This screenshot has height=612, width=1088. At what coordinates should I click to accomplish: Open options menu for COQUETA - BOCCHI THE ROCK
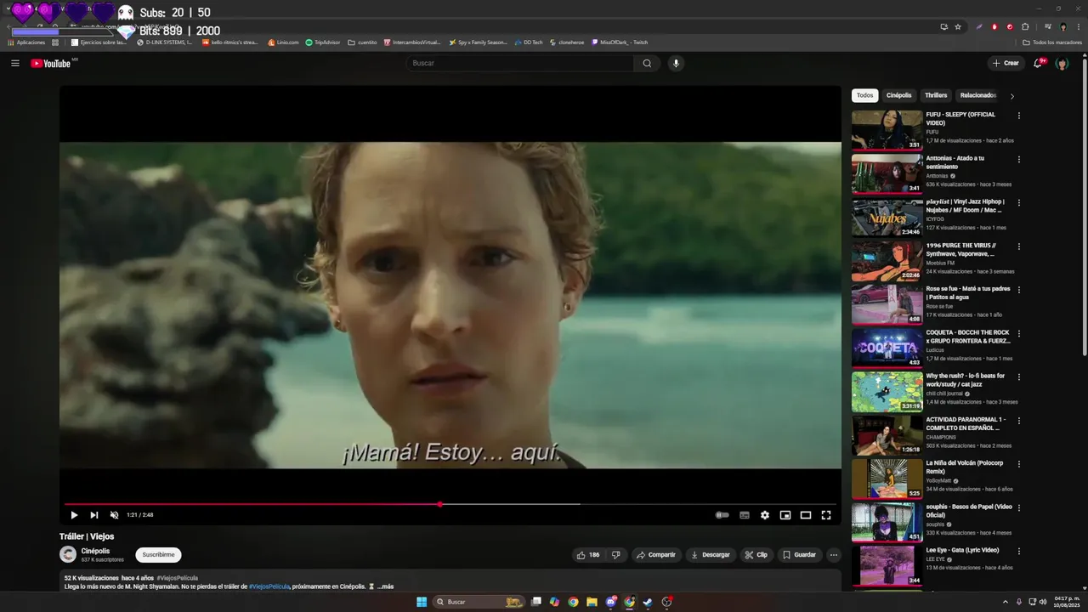(1019, 333)
